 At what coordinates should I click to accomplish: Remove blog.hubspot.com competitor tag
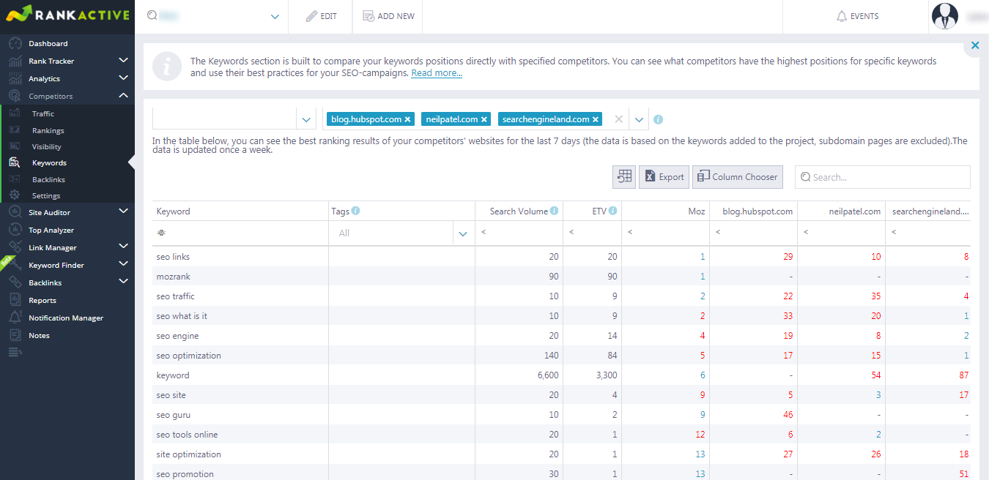408,119
